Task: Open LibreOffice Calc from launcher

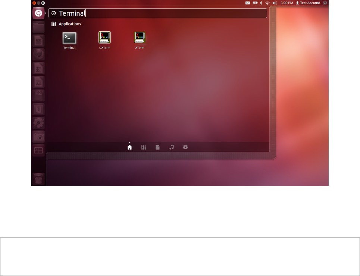Action: tap(38, 68)
